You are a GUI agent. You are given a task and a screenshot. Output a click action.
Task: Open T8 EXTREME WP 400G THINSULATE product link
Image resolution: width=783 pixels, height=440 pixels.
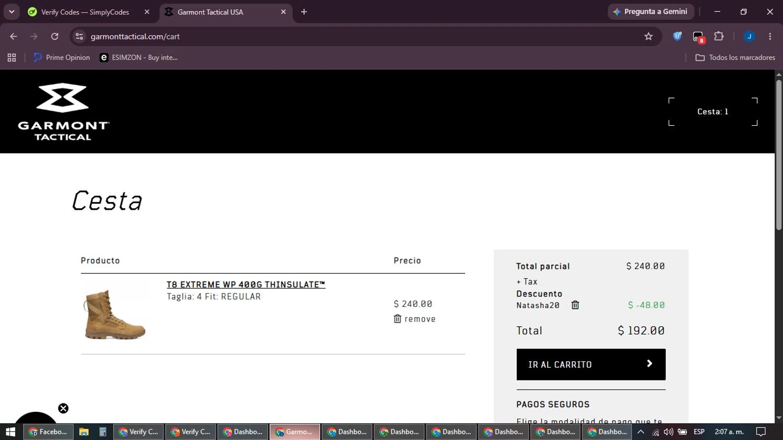tap(246, 284)
